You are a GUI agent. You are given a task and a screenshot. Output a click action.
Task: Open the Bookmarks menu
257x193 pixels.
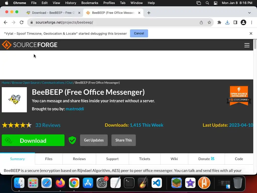click(90, 3)
